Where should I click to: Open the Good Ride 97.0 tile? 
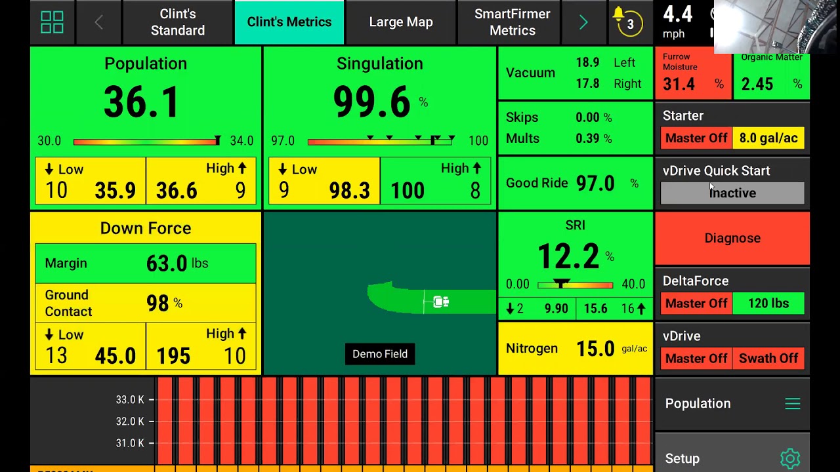pyautogui.click(x=576, y=184)
